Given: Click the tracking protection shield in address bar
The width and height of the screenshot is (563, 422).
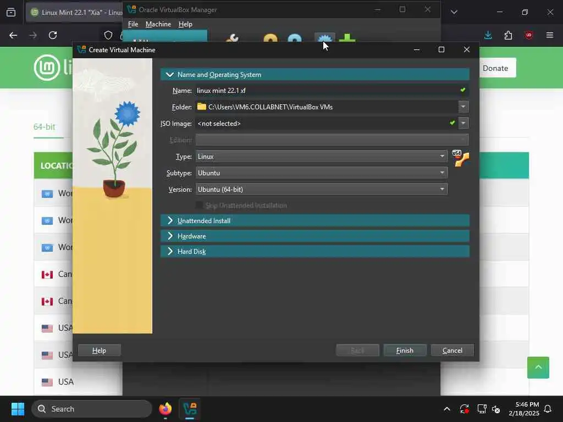Looking at the screenshot, I should pyautogui.click(x=108, y=35).
